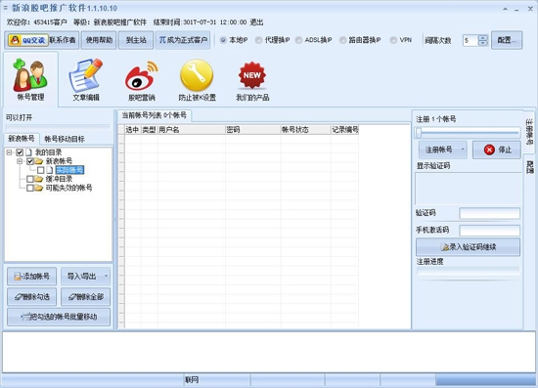Image resolution: width=538 pixels, height=388 pixels.
Task: Collapse the 我的目录 tree node
Action: (x=9, y=152)
